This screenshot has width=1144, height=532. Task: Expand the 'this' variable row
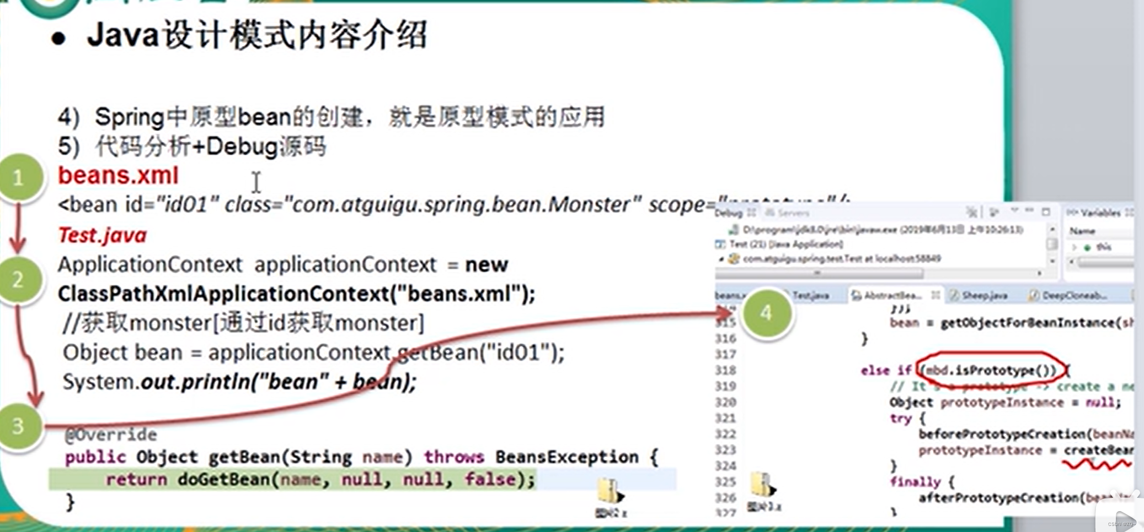point(1074,247)
